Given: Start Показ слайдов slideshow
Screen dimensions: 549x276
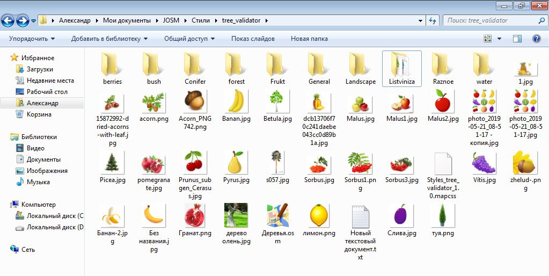Looking at the screenshot, I should point(253,39).
